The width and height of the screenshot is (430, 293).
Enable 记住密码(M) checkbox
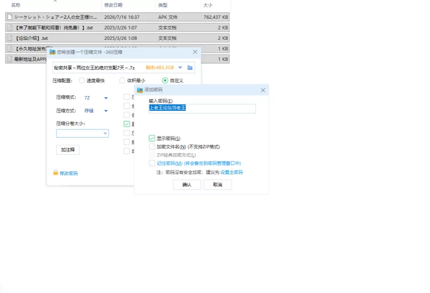point(152,163)
